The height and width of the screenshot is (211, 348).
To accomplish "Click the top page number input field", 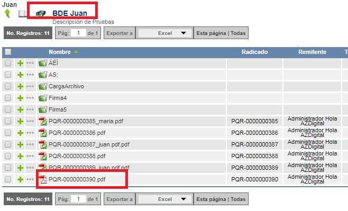I will point(78,33).
